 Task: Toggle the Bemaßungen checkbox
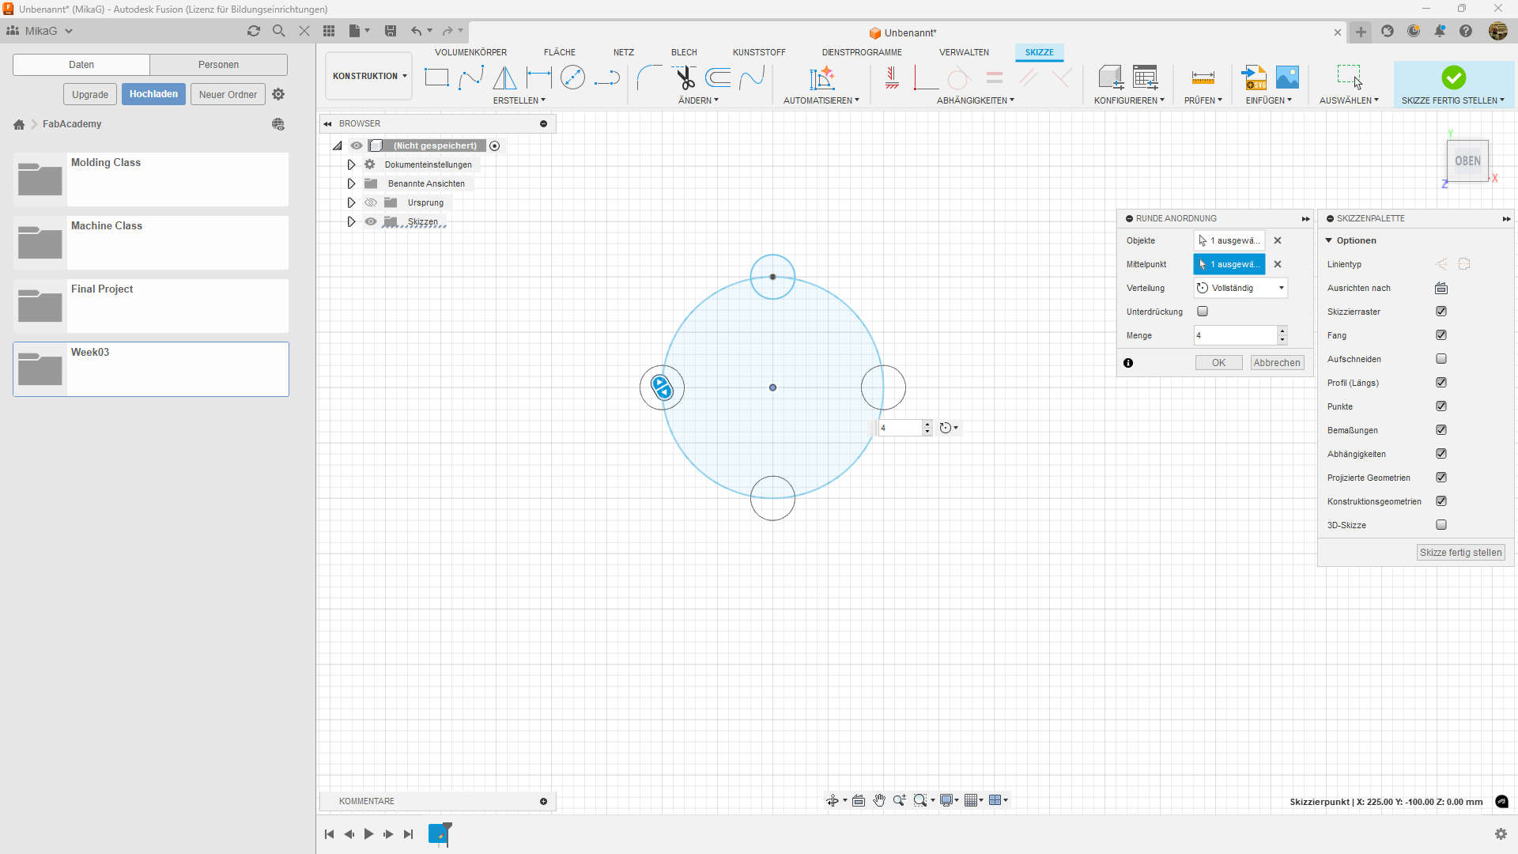pyautogui.click(x=1441, y=430)
